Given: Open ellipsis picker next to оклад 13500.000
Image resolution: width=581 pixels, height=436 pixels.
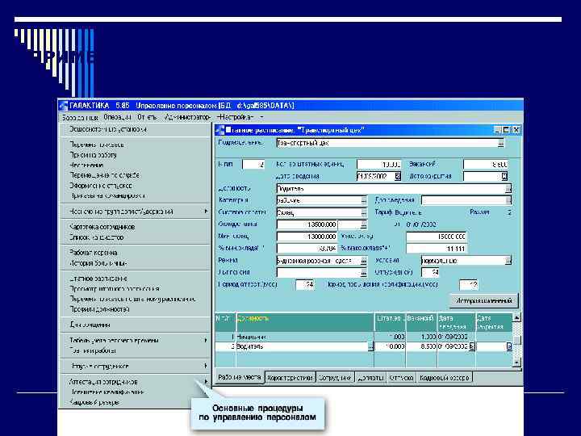Looking at the screenshot, I should (x=363, y=224).
